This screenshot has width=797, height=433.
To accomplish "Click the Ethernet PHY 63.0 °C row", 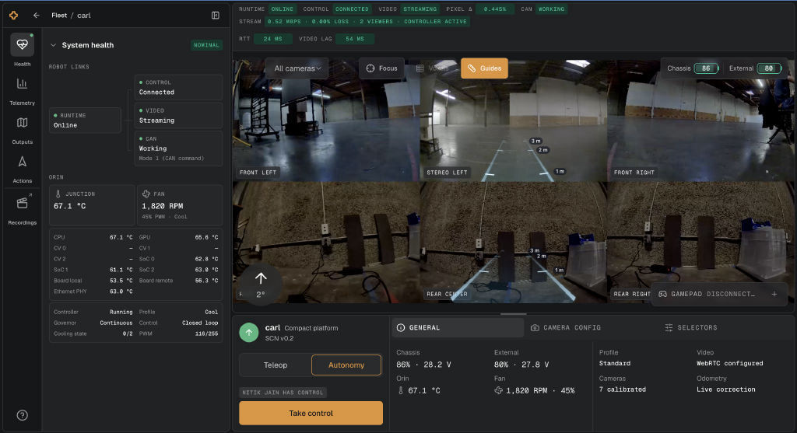I will pyautogui.click(x=93, y=292).
